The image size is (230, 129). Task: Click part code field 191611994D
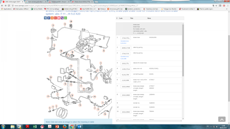click(126, 87)
